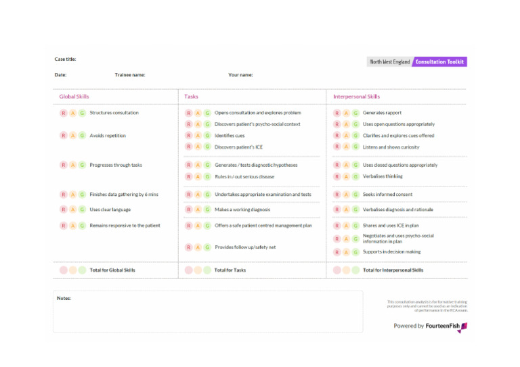
Task: Open the Consultation Toolkit banner
Action: 439,62
